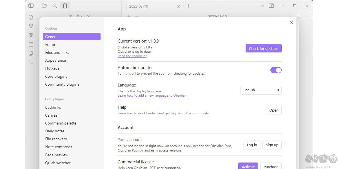Activate the commercial license
The width and height of the screenshot is (338, 169).
point(248,166)
